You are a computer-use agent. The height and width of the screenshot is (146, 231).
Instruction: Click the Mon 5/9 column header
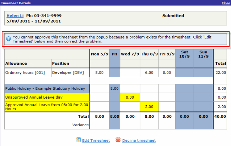100,54
